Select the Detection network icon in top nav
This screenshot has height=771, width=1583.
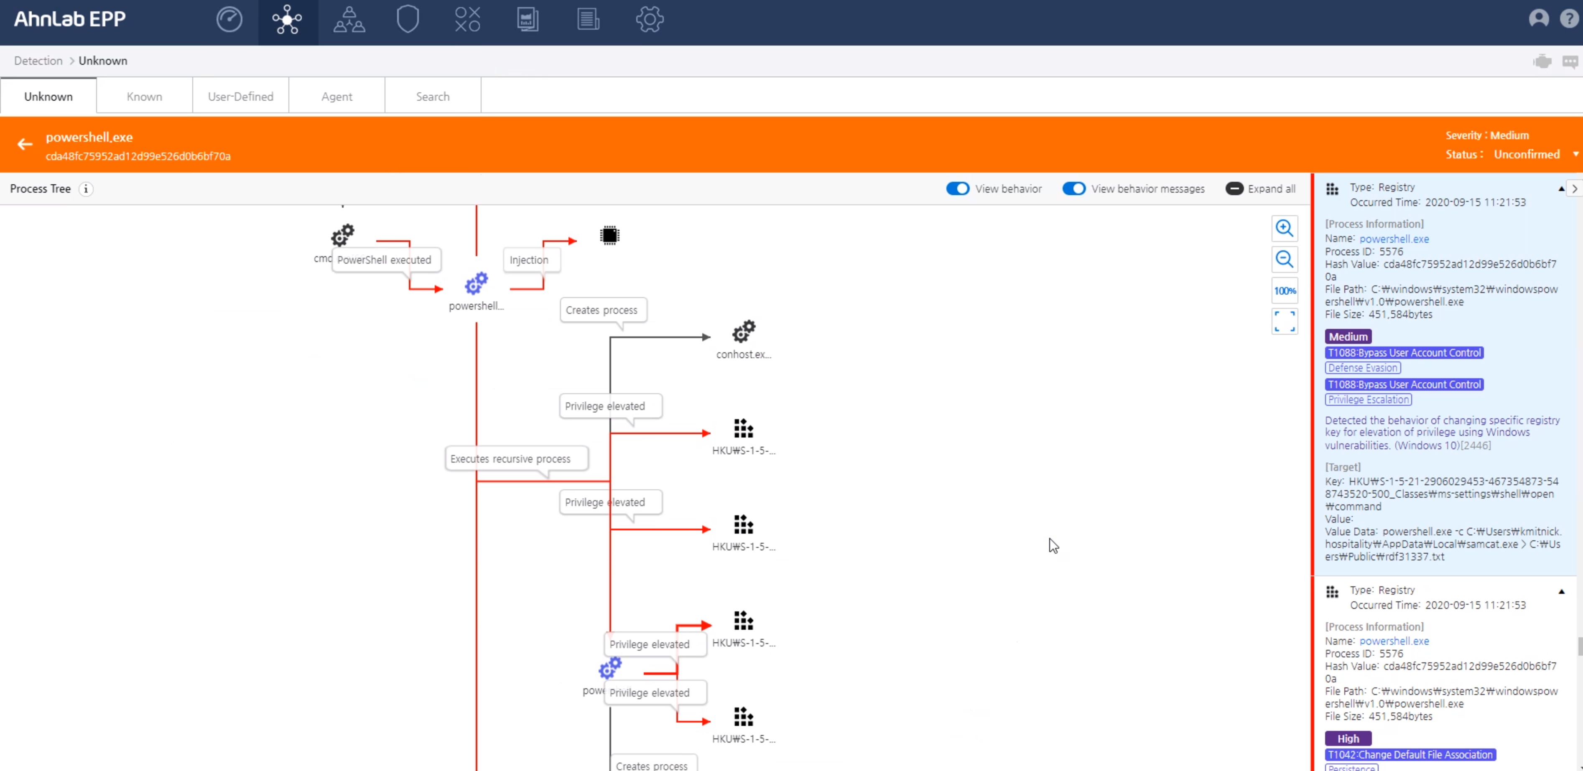coord(288,20)
